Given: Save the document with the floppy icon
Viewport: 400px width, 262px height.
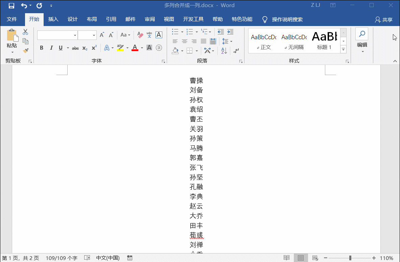Looking at the screenshot, I should [11, 5].
